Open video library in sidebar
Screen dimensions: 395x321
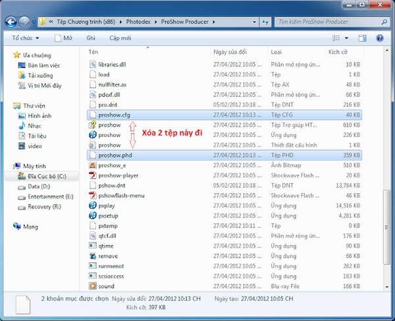[x=30, y=146]
